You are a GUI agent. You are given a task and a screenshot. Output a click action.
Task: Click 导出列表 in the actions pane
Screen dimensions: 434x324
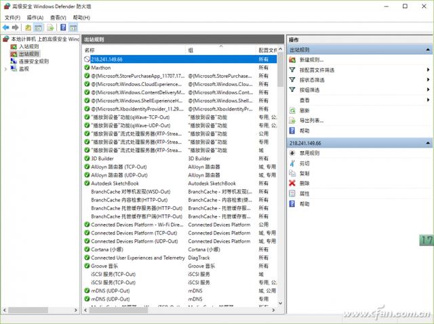(311, 121)
